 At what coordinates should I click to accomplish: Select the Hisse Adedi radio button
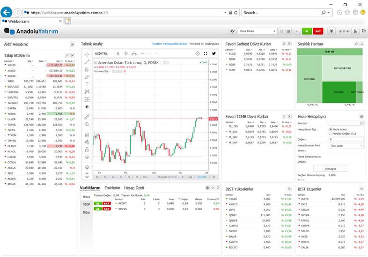(x=330, y=128)
